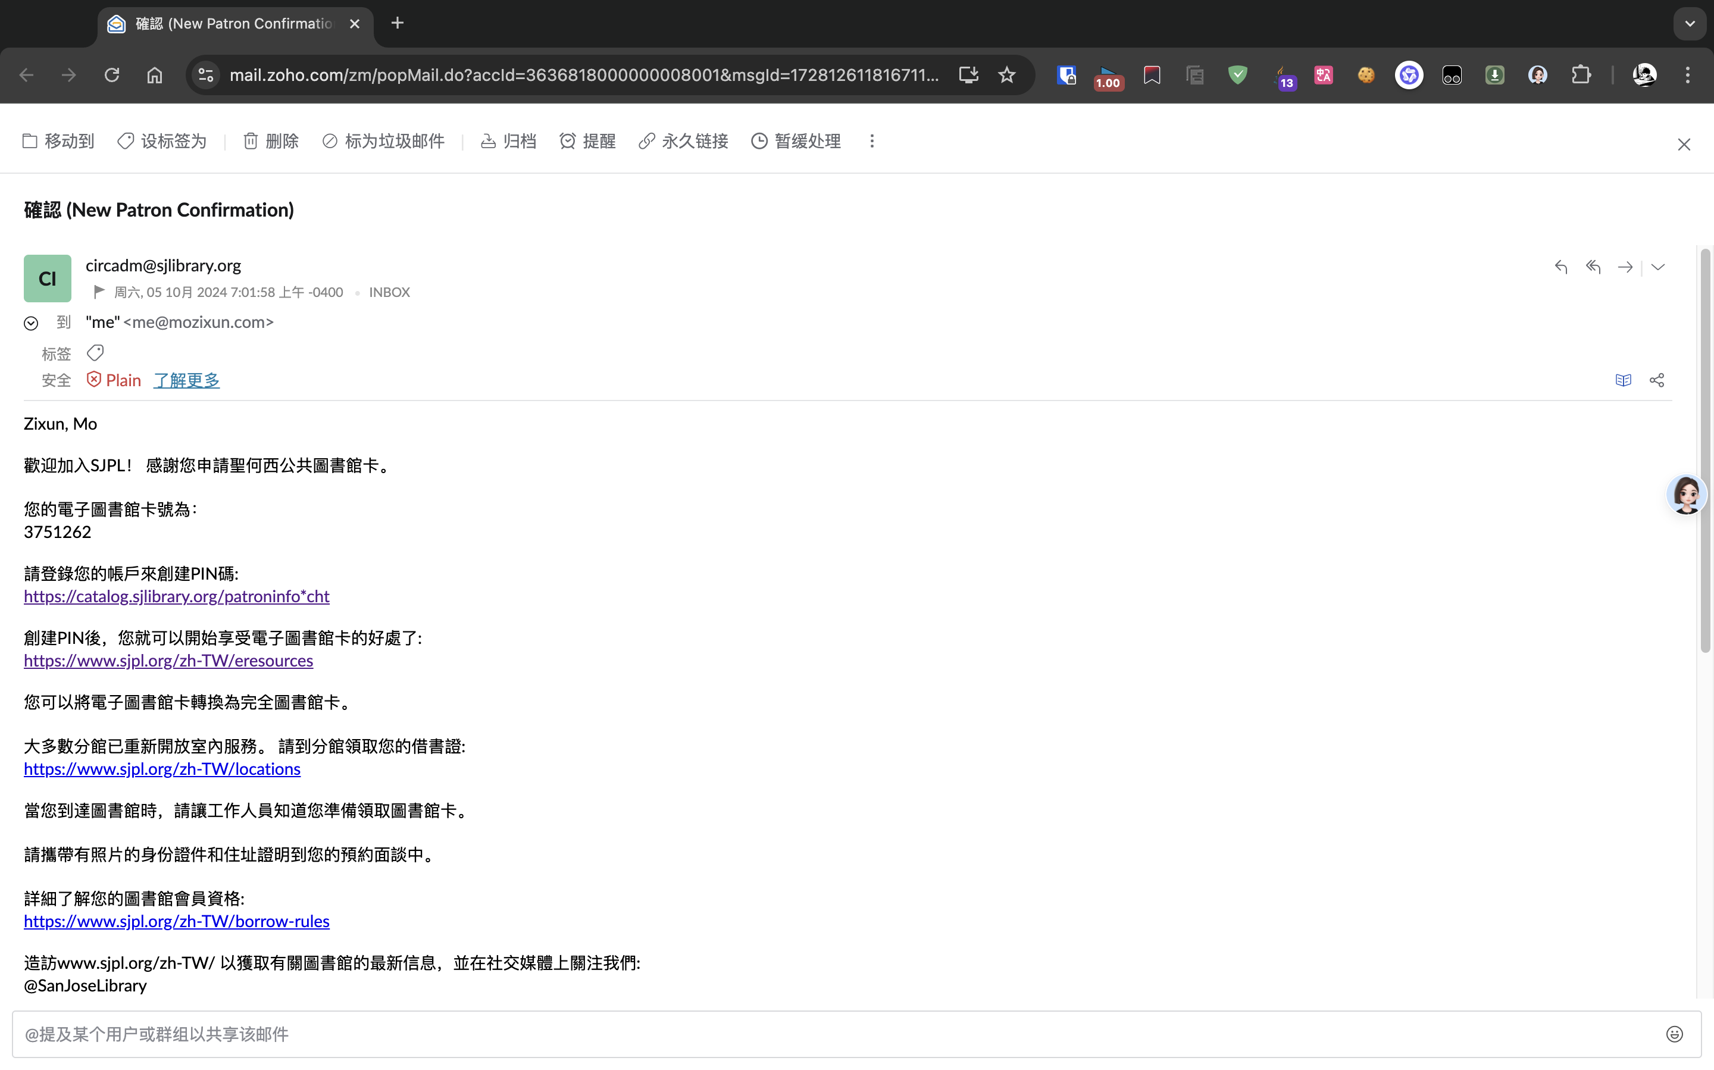Click the purple circular extension icon

click(1409, 75)
